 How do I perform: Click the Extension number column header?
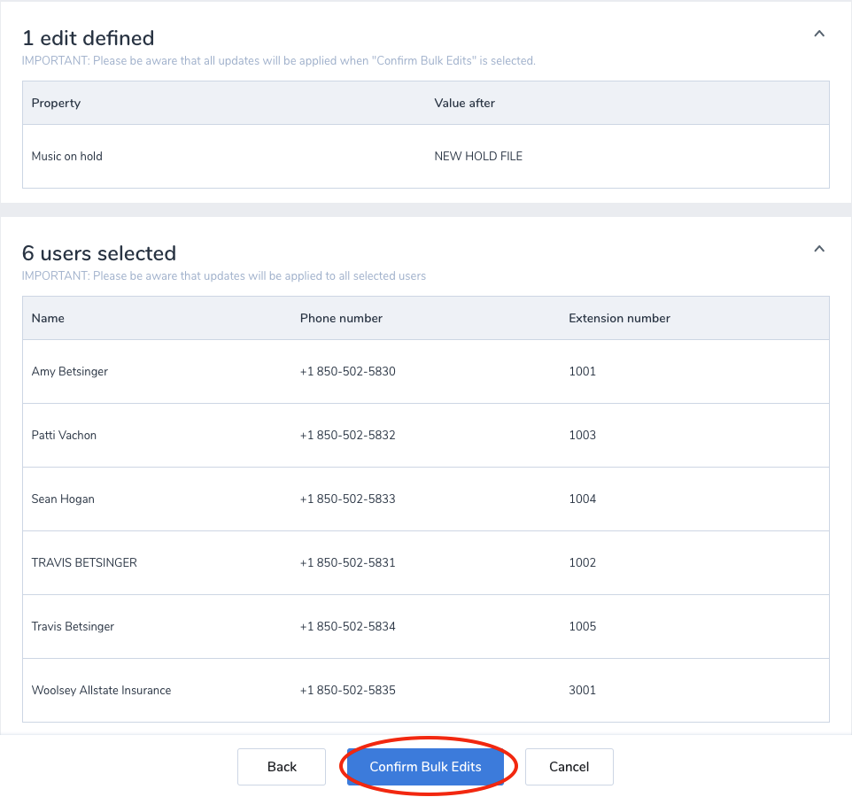coord(619,319)
